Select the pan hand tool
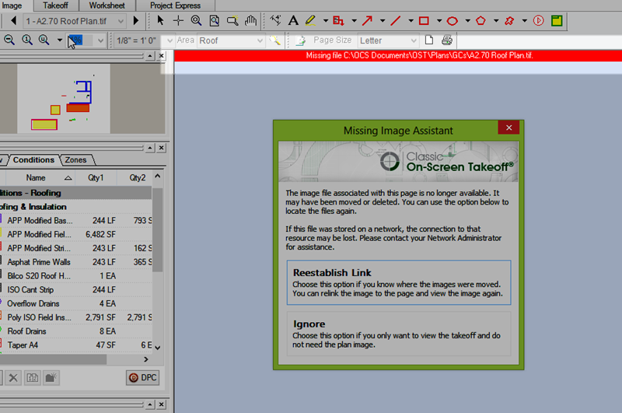This screenshot has width=622, height=413. [x=250, y=21]
